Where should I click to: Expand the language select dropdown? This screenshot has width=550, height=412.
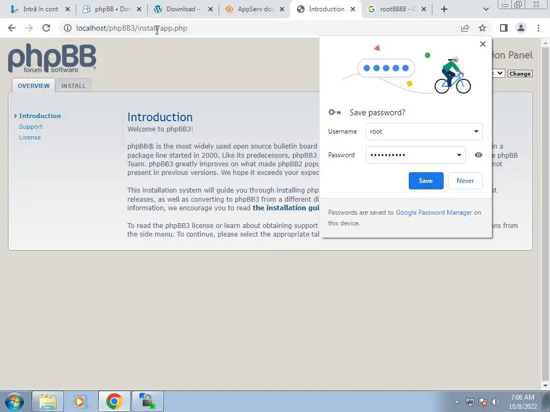tap(500, 73)
